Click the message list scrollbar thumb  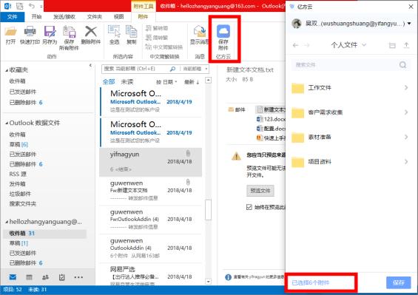coord(208,210)
